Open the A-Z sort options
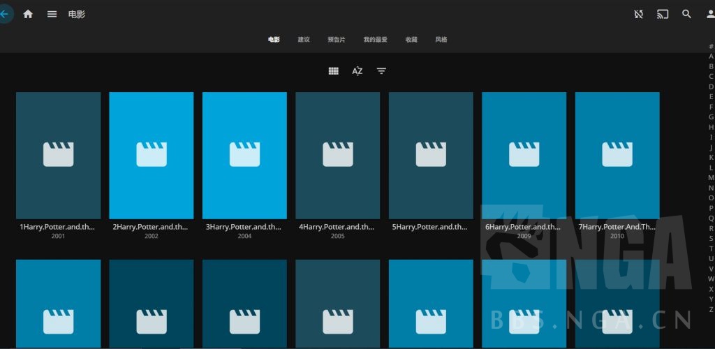This screenshot has height=349, width=715. tap(357, 71)
